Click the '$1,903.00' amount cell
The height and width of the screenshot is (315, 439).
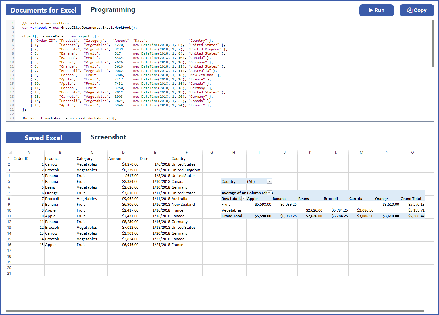click(x=123, y=233)
